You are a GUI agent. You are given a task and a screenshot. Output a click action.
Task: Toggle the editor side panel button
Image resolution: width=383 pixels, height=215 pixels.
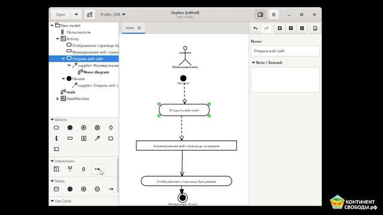260,14
